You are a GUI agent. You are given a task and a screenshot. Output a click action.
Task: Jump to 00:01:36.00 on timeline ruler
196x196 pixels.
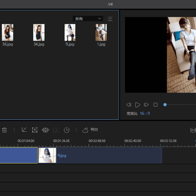tap(62, 141)
